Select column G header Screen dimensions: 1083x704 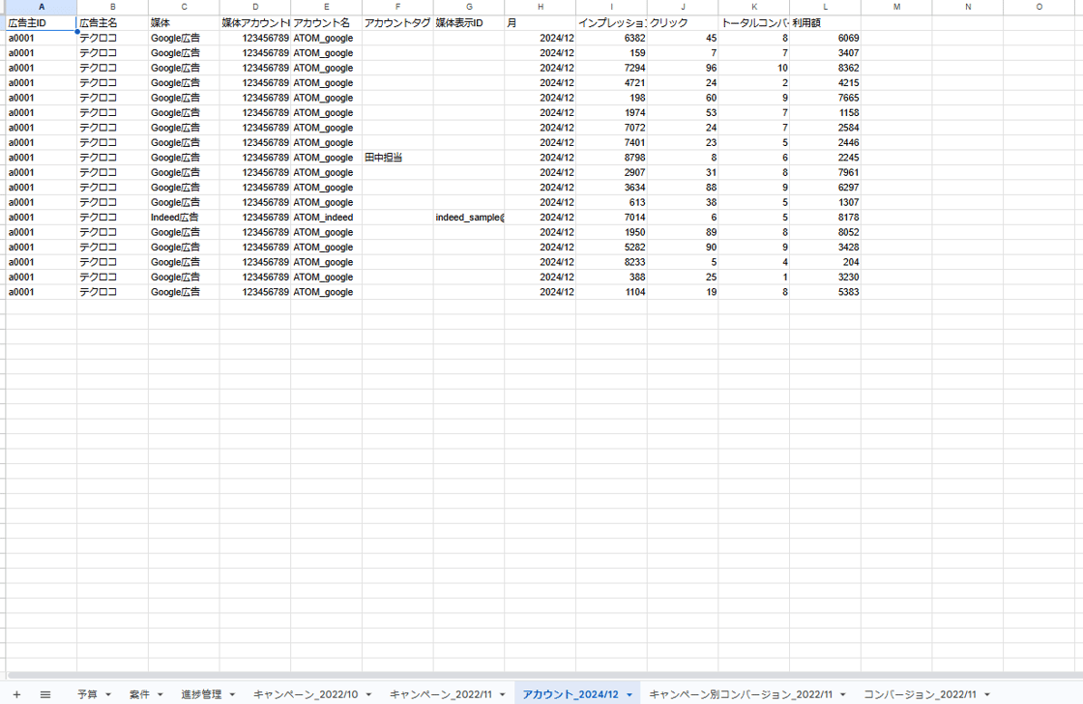pos(469,7)
